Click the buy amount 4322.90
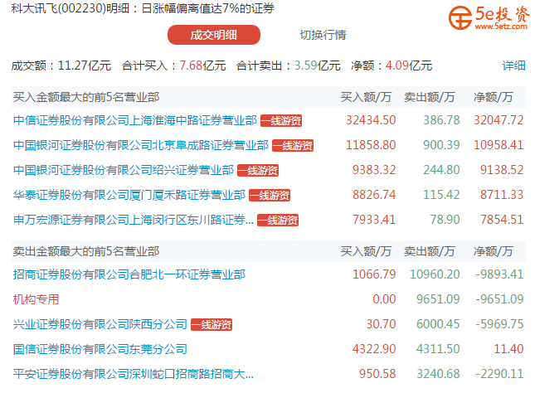Screen dimensions: 535x393 click(374, 349)
